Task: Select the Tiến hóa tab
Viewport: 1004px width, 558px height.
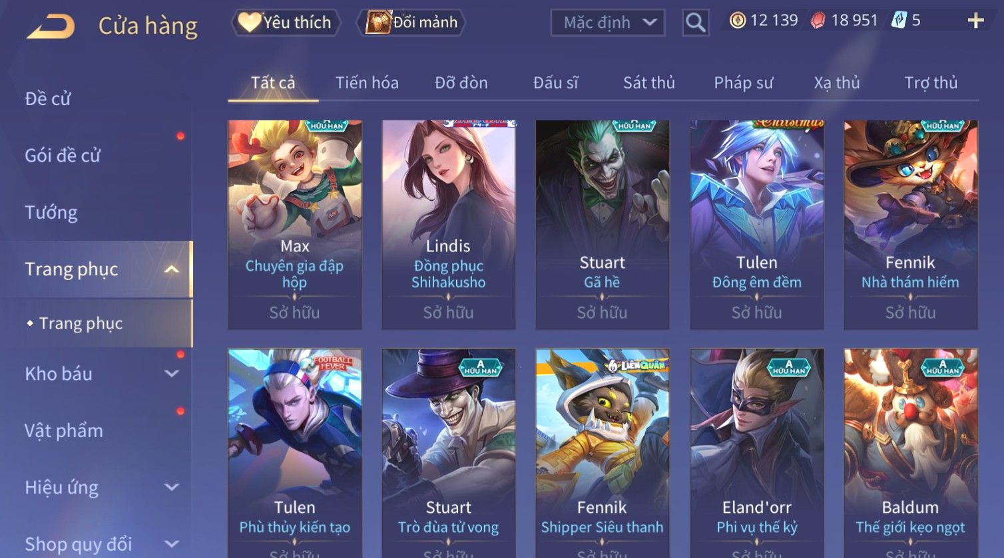Action: coord(367,82)
